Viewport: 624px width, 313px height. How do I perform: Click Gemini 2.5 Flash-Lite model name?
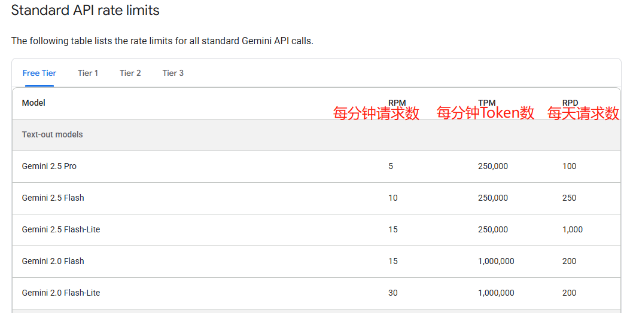[61, 229]
